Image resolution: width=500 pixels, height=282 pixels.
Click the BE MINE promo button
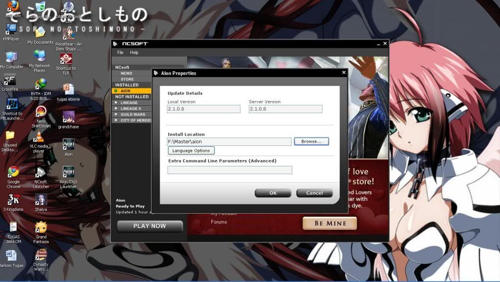point(330,223)
